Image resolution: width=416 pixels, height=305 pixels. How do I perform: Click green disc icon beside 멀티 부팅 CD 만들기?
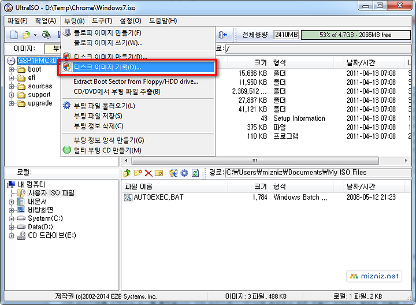(67, 150)
